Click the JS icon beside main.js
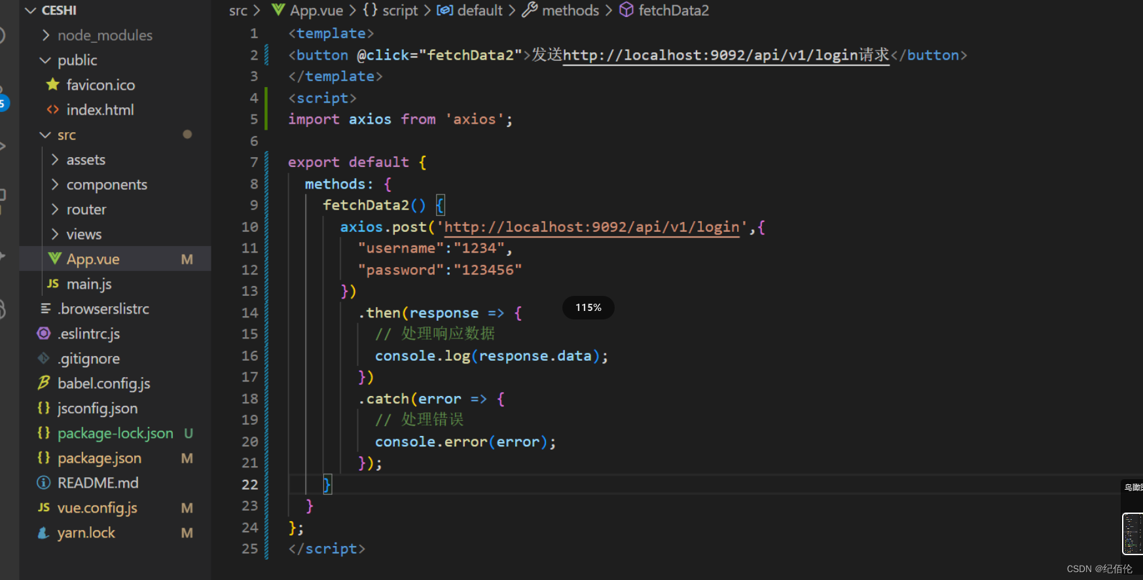The width and height of the screenshot is (1143, 580). 53,283
